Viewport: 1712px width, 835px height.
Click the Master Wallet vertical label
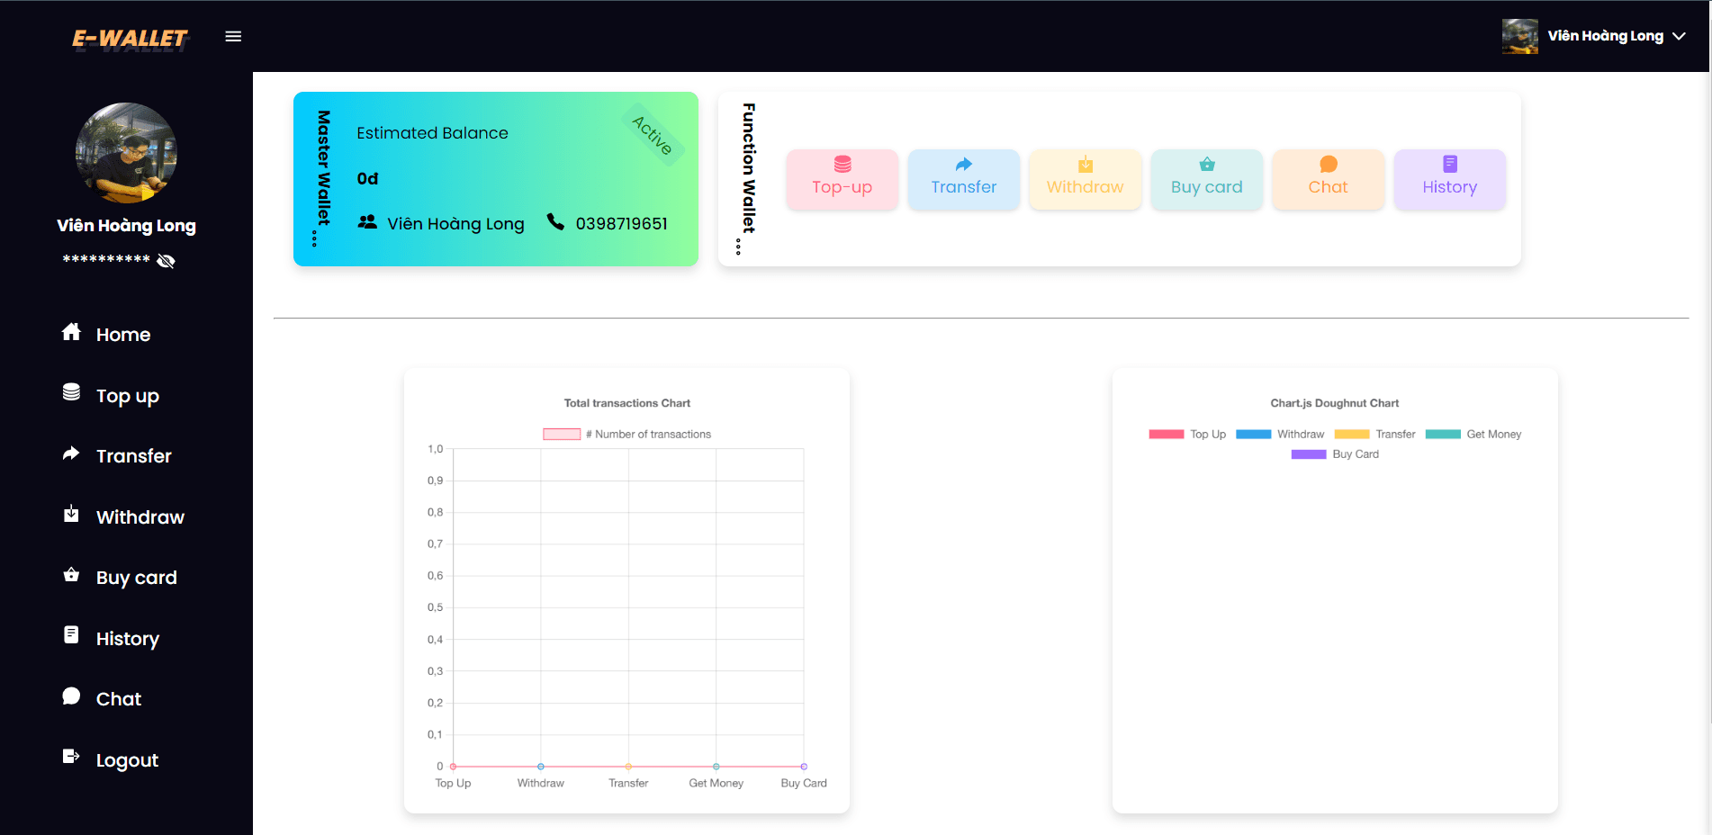(323, 168)
